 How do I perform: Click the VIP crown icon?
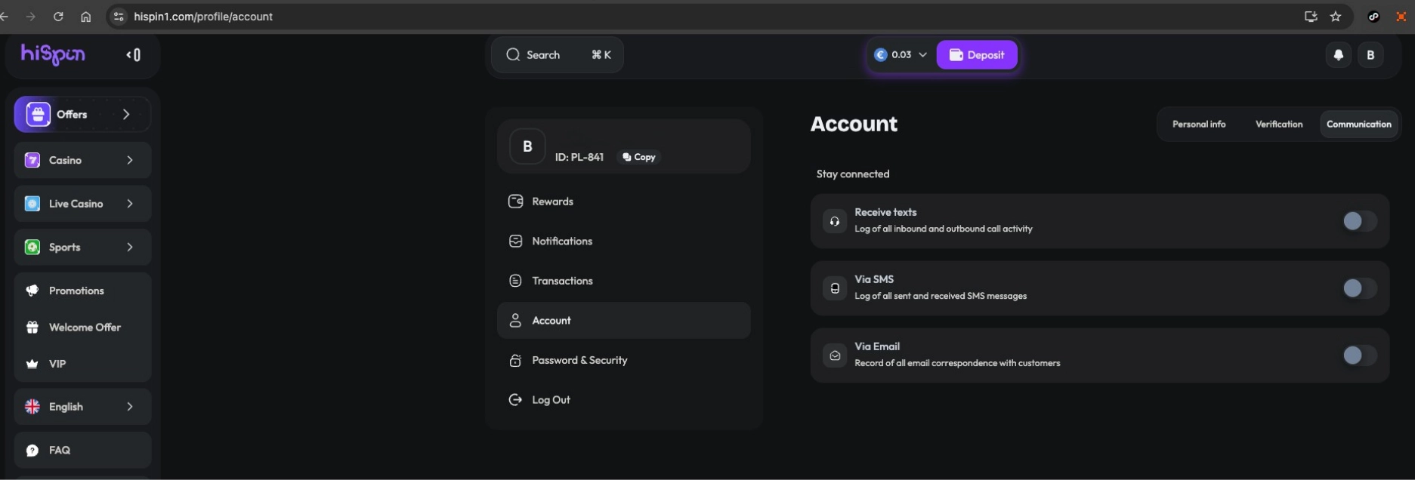pyautogui.click(x=32, y=364)
